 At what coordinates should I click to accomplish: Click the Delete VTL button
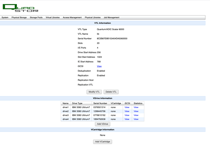click(x=111, y=92)
